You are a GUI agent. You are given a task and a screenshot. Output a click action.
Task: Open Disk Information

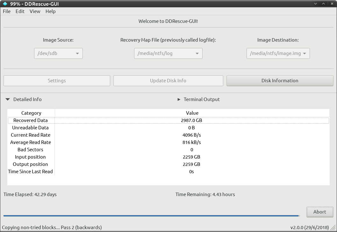point(280,81)
